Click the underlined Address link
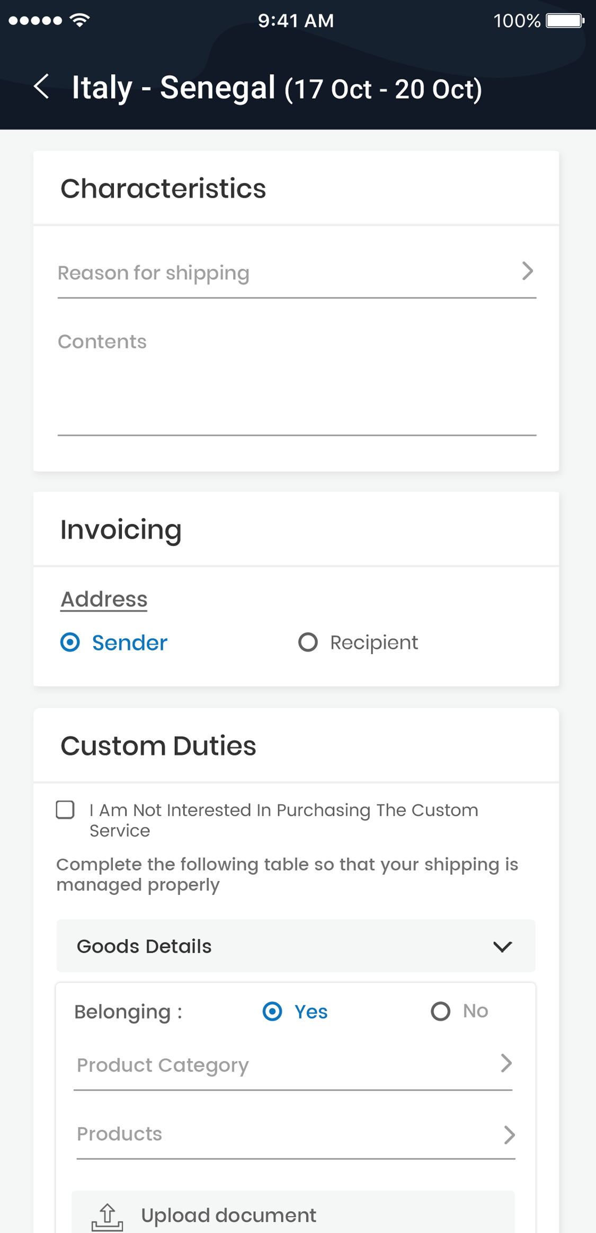The height and width of the screenshot is (1233, 596). [x=104, y=600]
